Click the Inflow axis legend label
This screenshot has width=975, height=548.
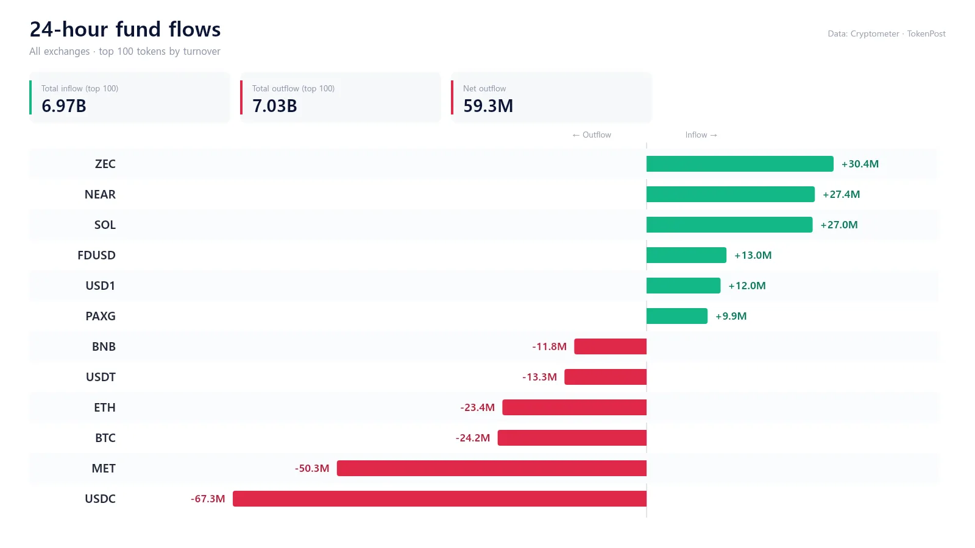701,135
